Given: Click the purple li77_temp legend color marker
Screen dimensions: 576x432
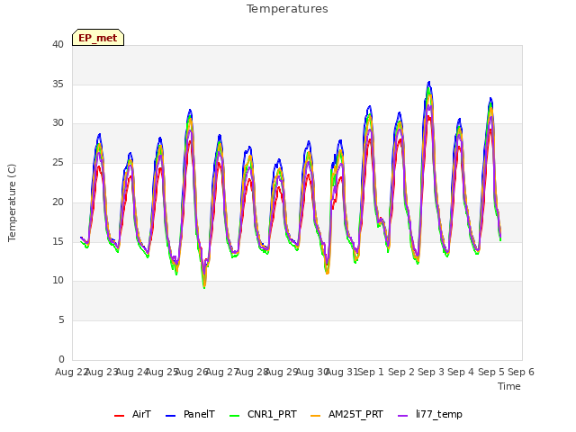Looking at the screenshot, I should pos(403,416).
